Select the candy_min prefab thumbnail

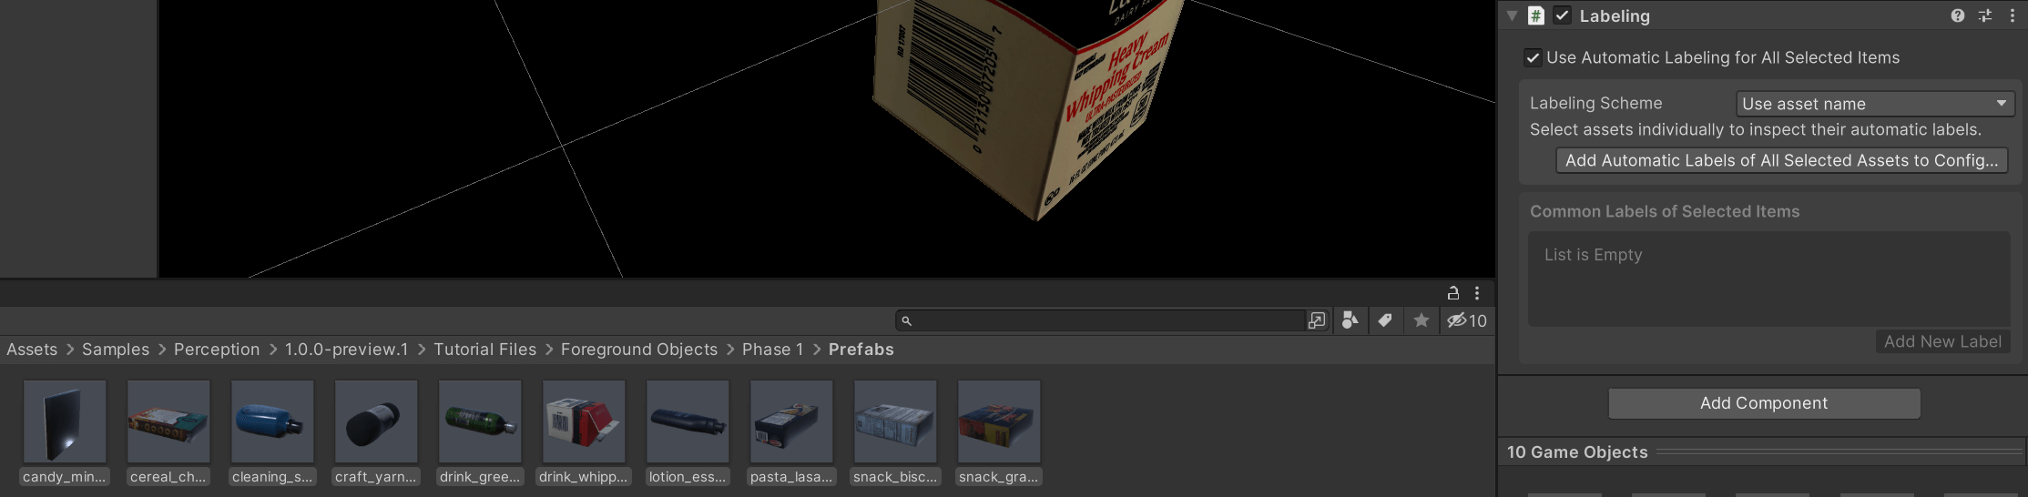pos(65,421)
